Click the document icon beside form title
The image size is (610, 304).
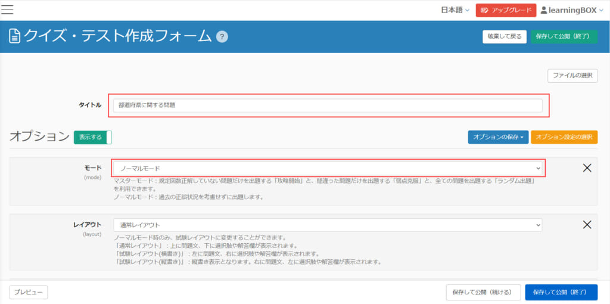(15, 36)
